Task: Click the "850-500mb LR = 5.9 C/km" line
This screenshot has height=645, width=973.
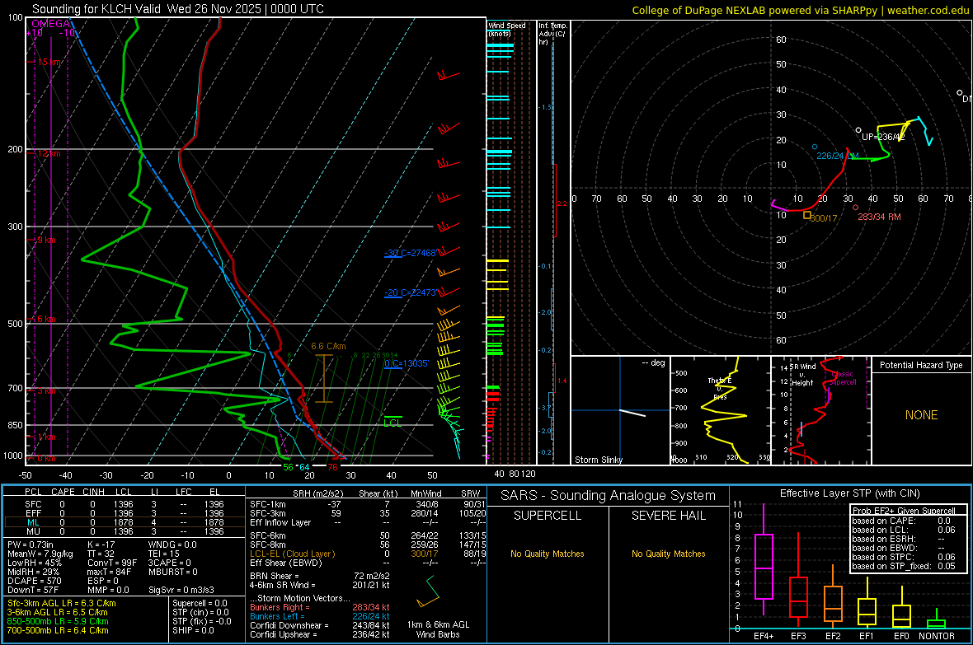Action: 58,621
